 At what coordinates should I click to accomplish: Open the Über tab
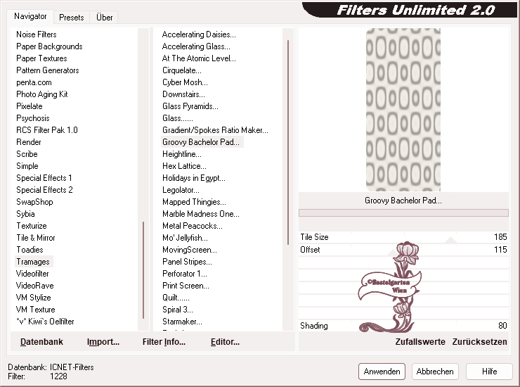[x=104, y=18]
